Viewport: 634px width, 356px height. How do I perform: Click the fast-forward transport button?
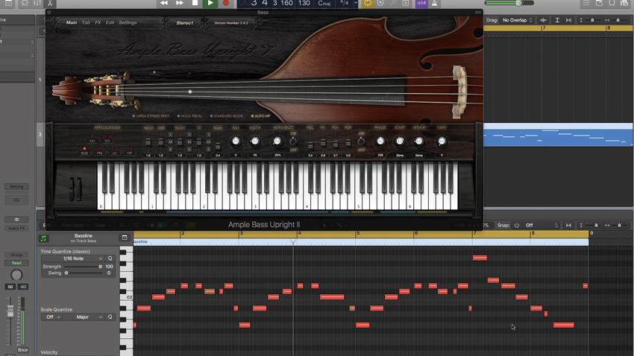coord(180,3)
